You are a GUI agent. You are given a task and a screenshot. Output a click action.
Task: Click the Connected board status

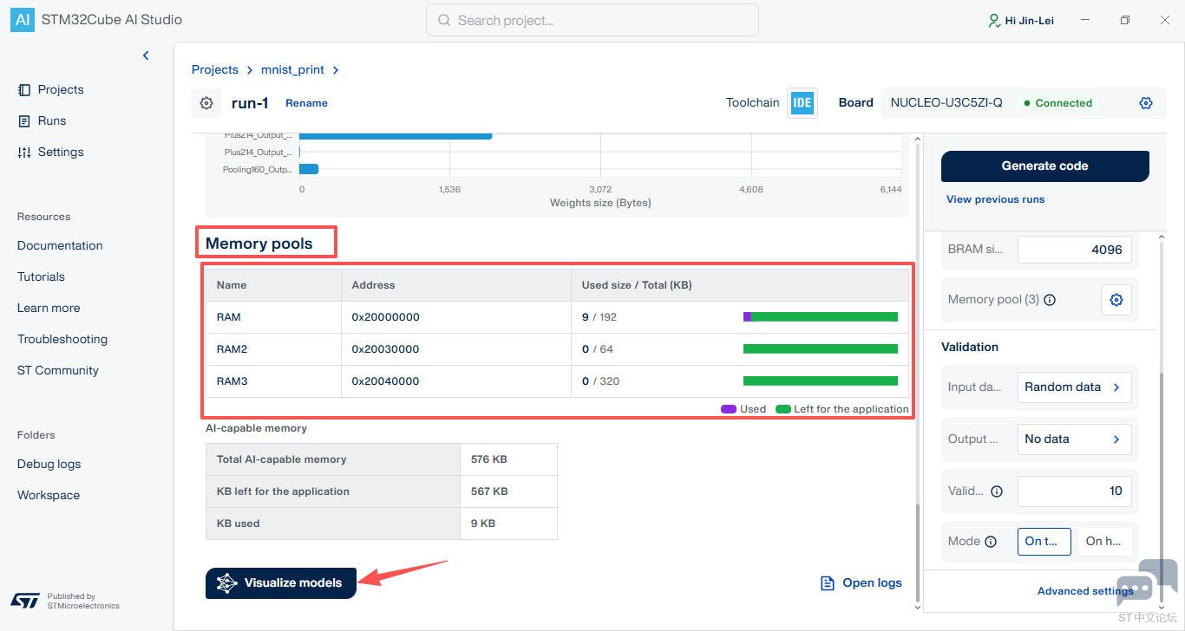[1058, 103]
